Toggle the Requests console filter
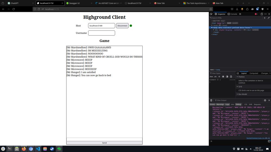 tap(257, 104)
